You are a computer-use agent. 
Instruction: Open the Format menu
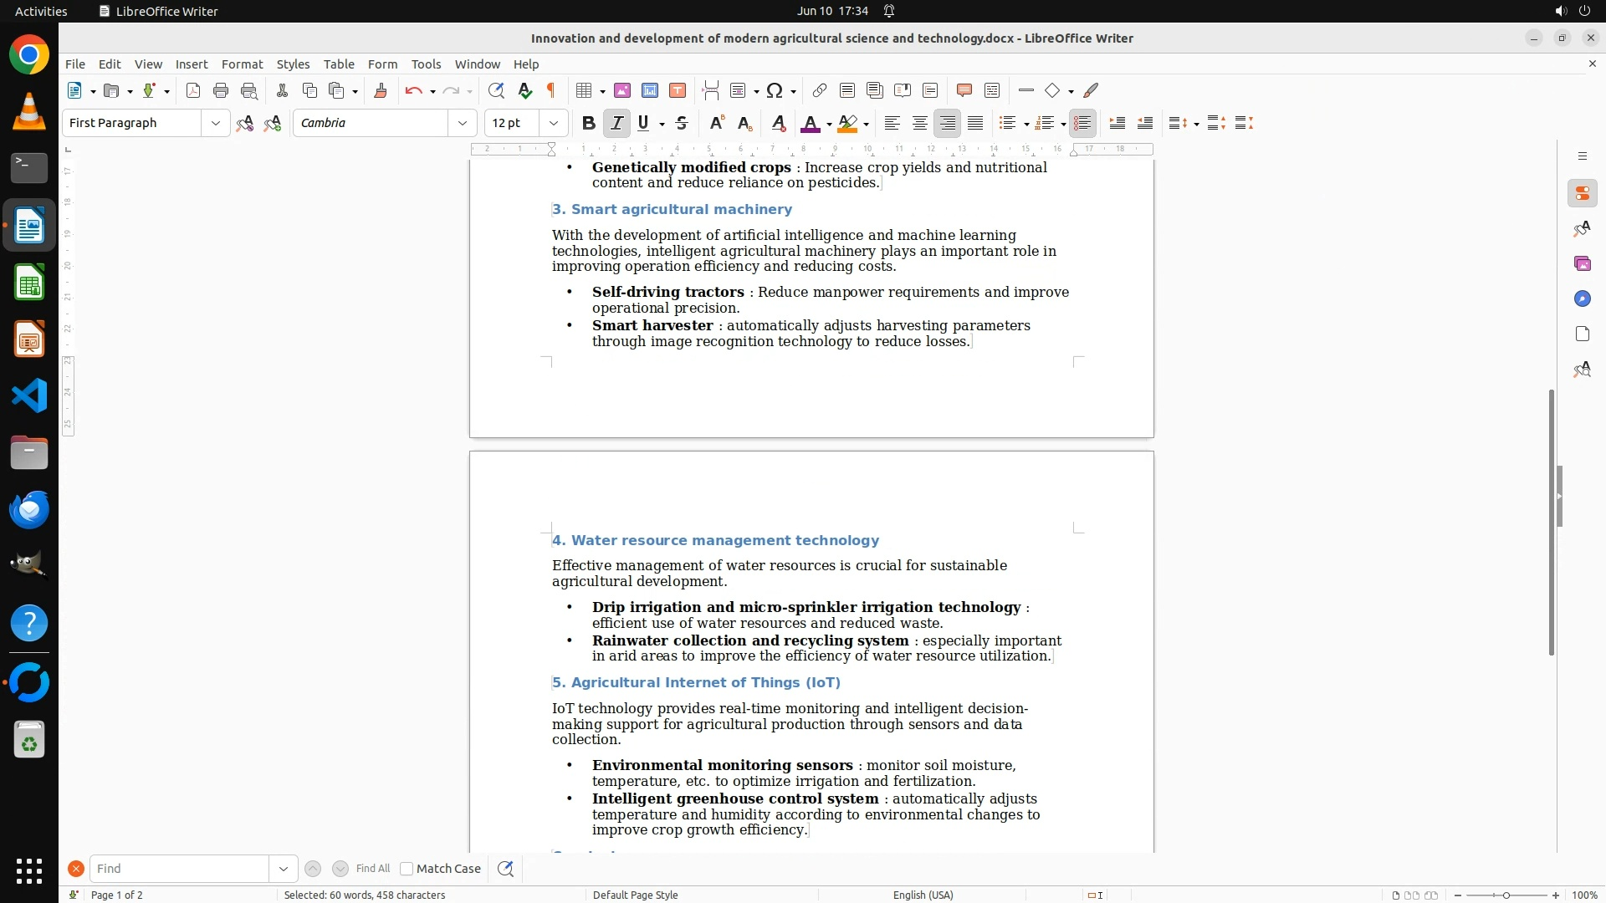pos(242,64)
